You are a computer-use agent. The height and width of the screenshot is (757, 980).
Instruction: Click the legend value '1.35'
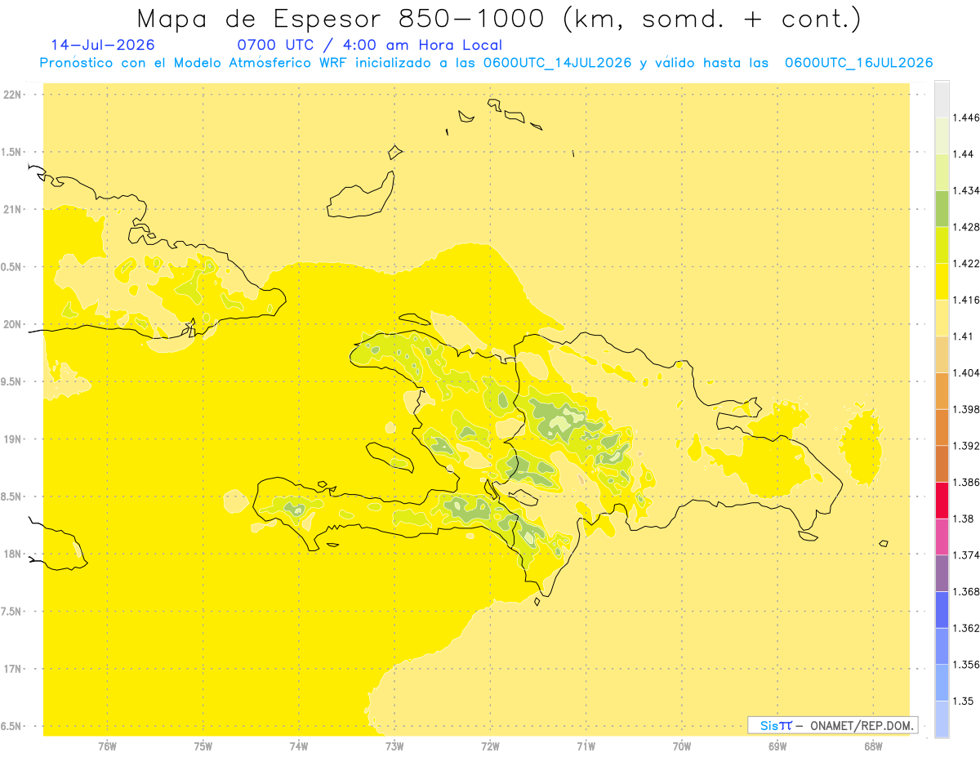964,701
